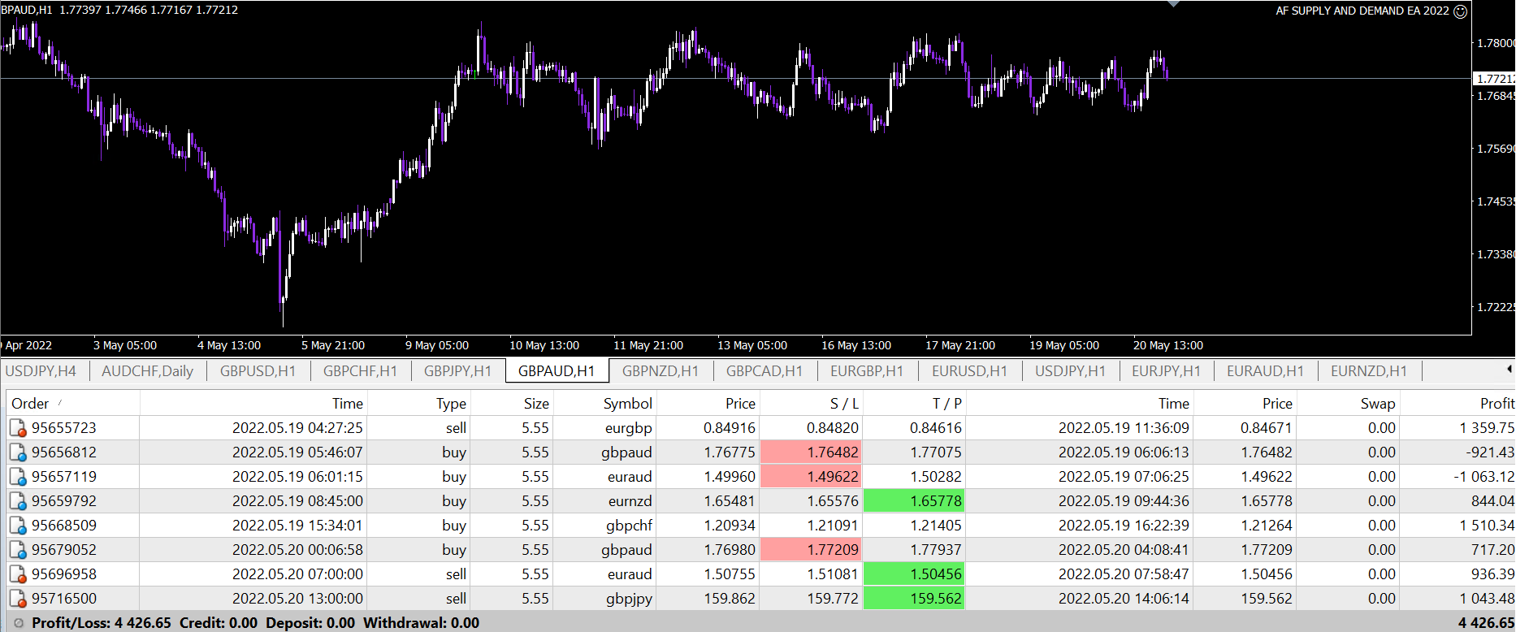Click the Symbol column header
The width and height of the screenshot is (1516, 632).
627,404
